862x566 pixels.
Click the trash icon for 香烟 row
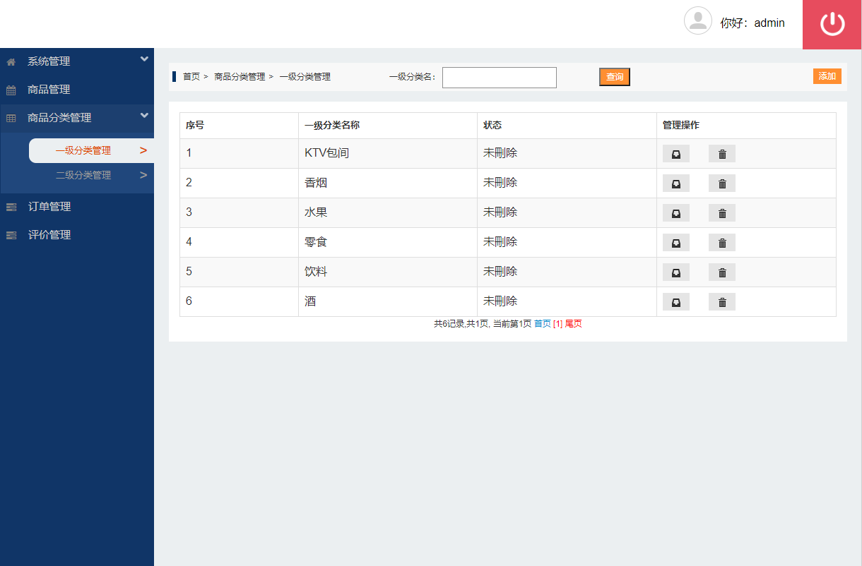pos(721,183)
